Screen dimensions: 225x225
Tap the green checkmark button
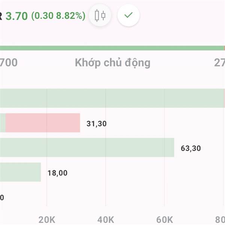(x=128, y=15)
